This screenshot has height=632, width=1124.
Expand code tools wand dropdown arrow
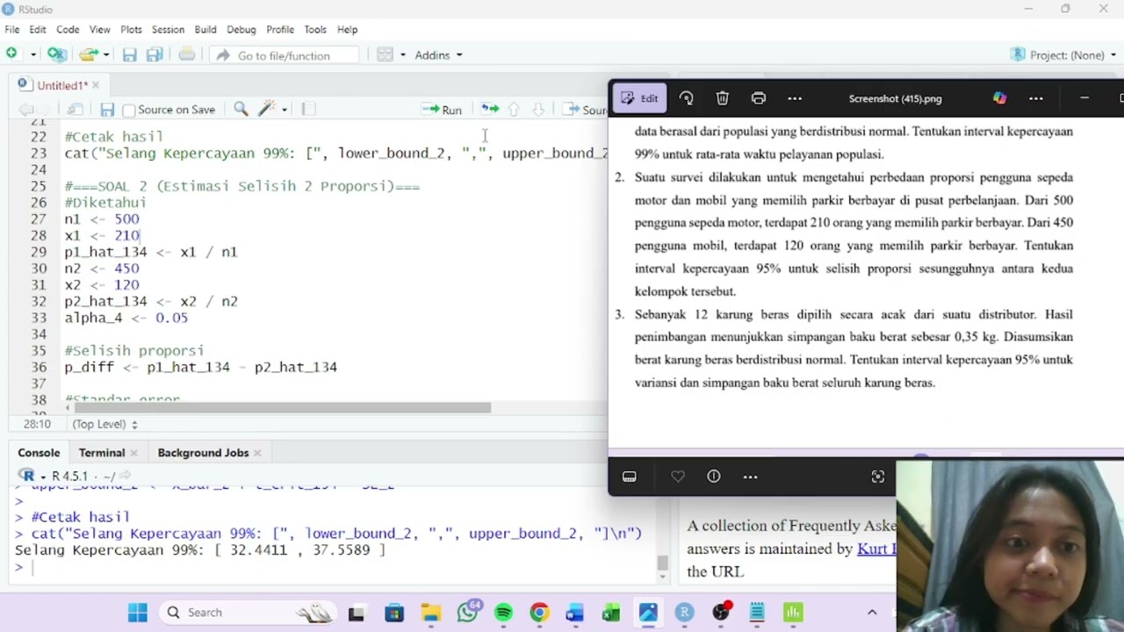pyautogui.click(x=284, y=109)
